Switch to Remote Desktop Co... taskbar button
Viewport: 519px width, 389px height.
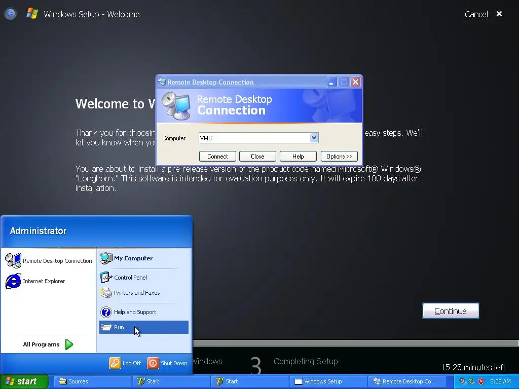[x=406, y=381]
